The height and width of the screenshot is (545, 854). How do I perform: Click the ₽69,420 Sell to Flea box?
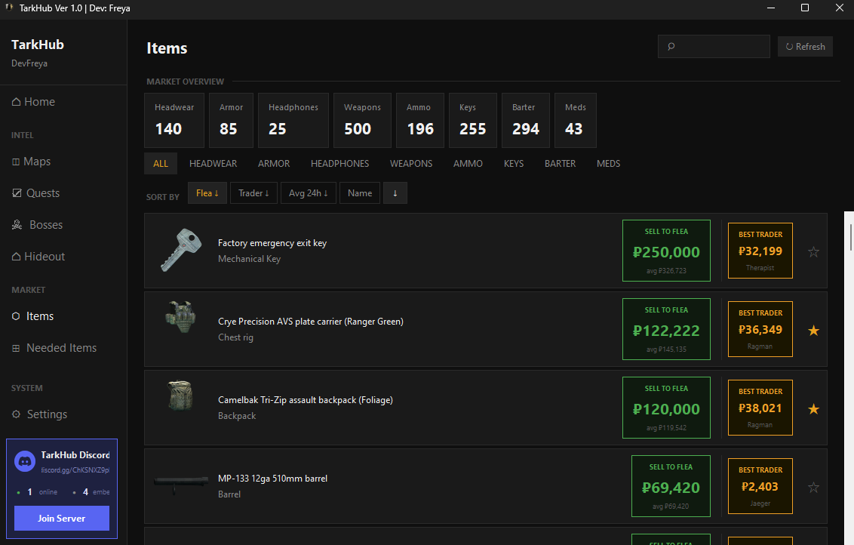671,486
